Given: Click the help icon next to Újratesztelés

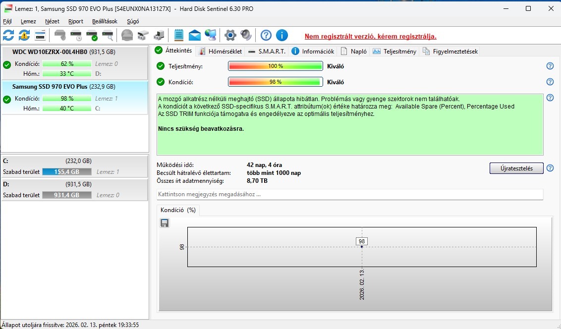Looking at the screenshot, I should pyautogui.click(x=550, y=168).
